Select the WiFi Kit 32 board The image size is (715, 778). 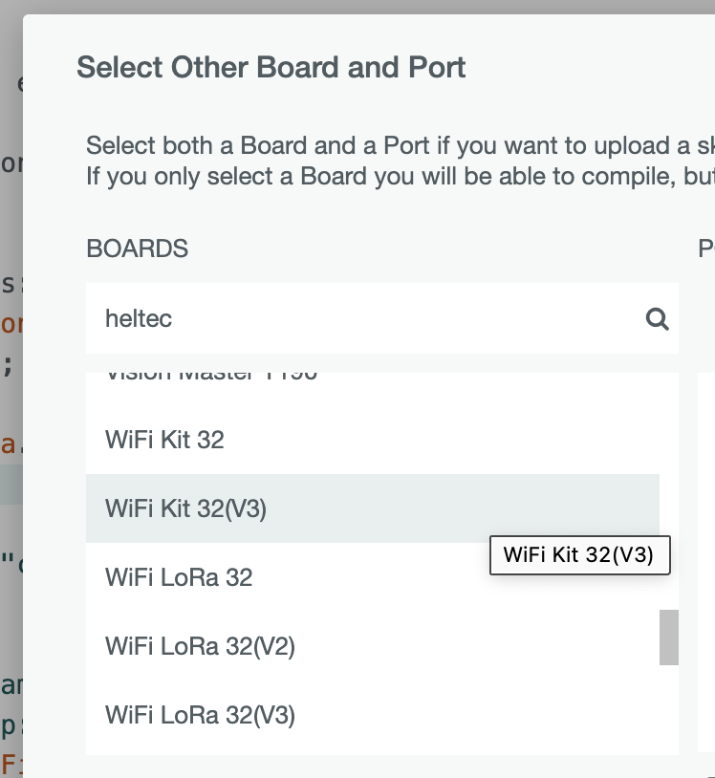pos(164,440)
